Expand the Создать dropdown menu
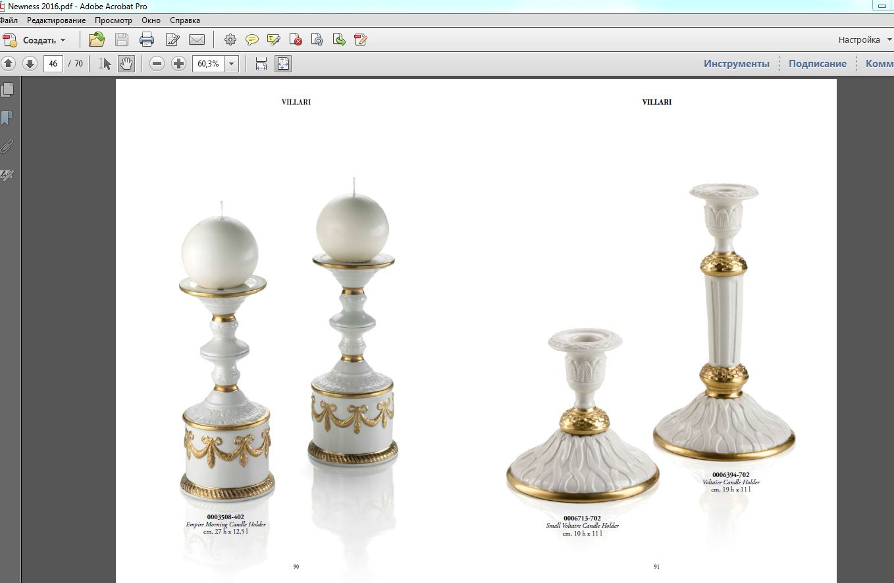 [x=63, y=40]
